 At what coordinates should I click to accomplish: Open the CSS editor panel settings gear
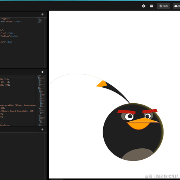(42, 72)
